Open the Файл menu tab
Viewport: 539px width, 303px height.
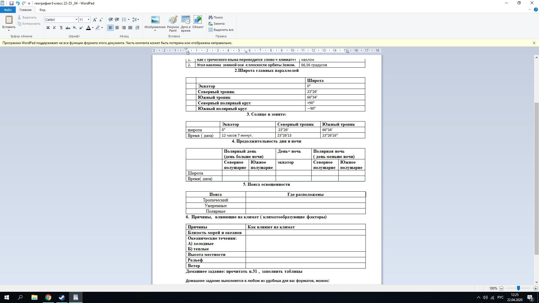pyautogui.click(x=8, y=10)
